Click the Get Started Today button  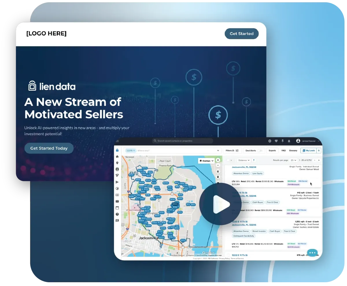49,148
